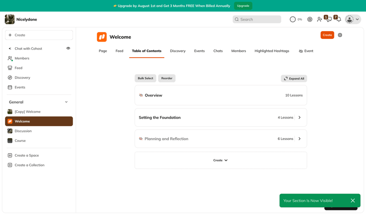366x215 pixels.
Task: Click the Discussion space thumbnail
Action: pos(10,131)
